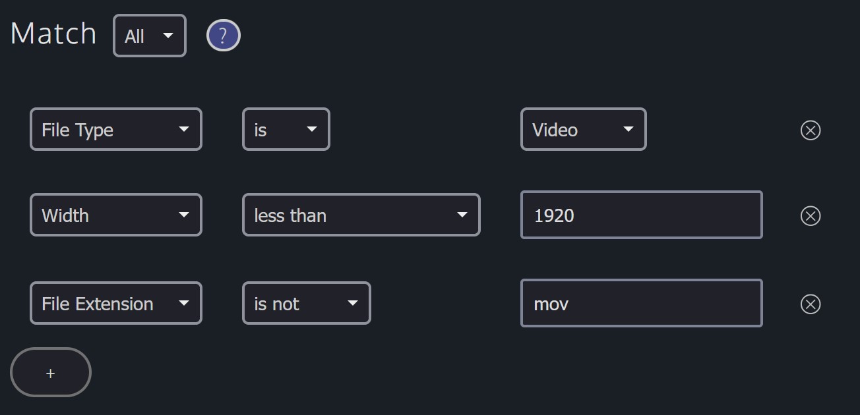This screenshot has height=415, width=860.
Task: Delete the Width less than rule
Action: (810, 215)
